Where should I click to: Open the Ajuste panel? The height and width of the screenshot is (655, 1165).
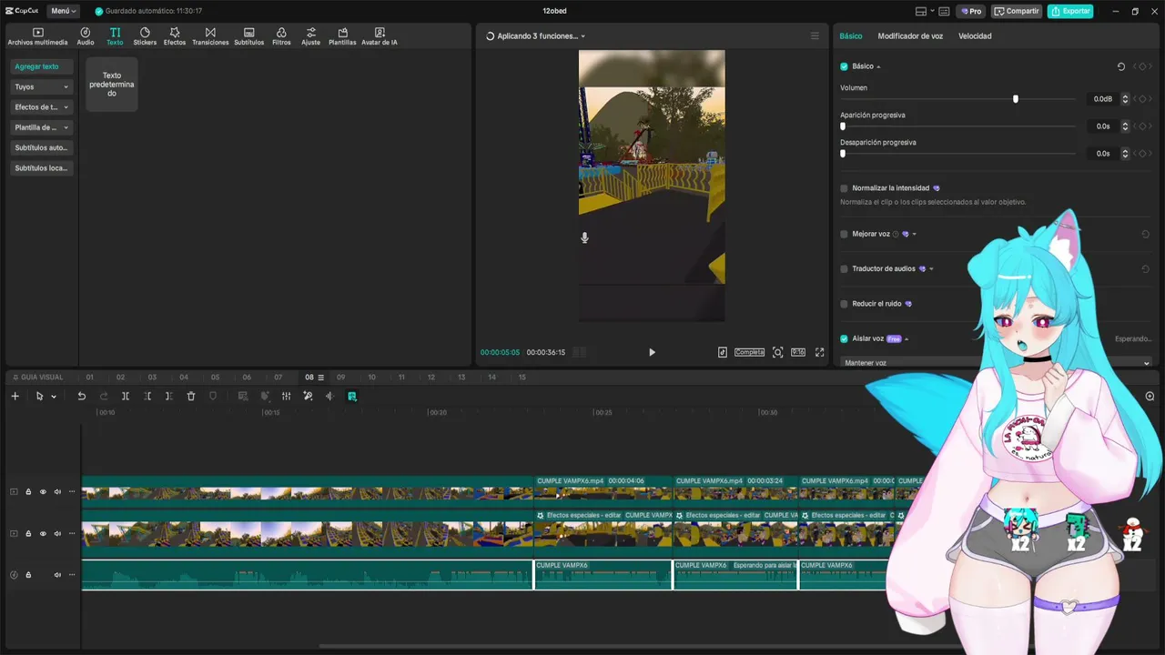311,36
